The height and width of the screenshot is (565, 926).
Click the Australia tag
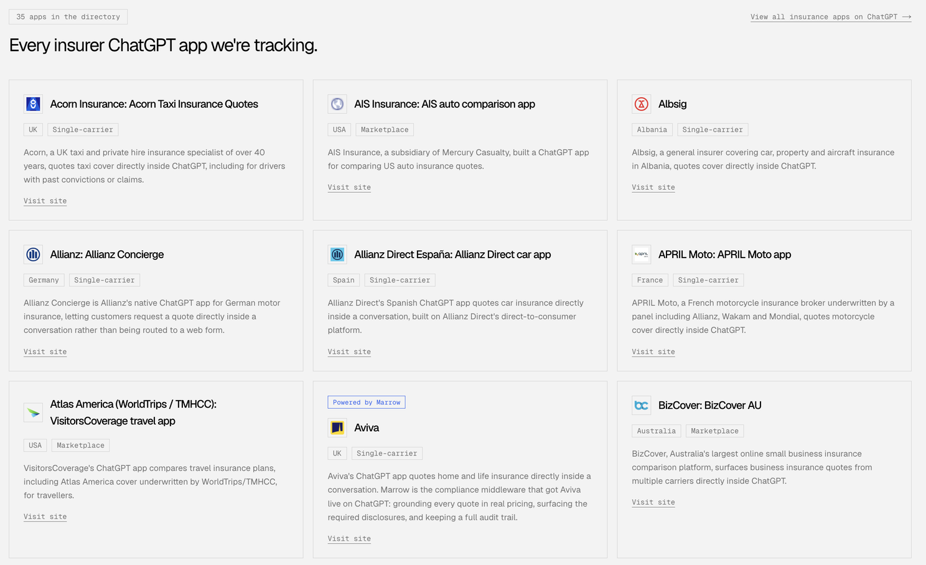click(x=657, y=431)
